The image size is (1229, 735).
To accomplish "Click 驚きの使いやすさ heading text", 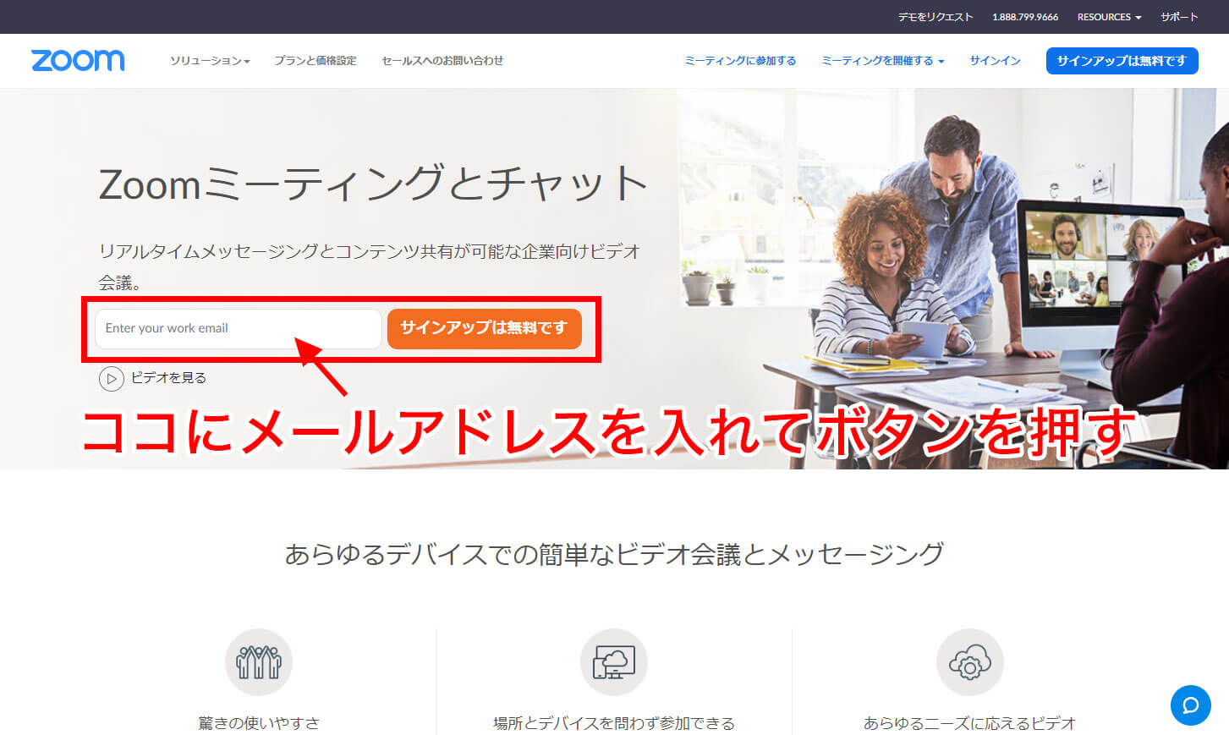I will (259, 723).
